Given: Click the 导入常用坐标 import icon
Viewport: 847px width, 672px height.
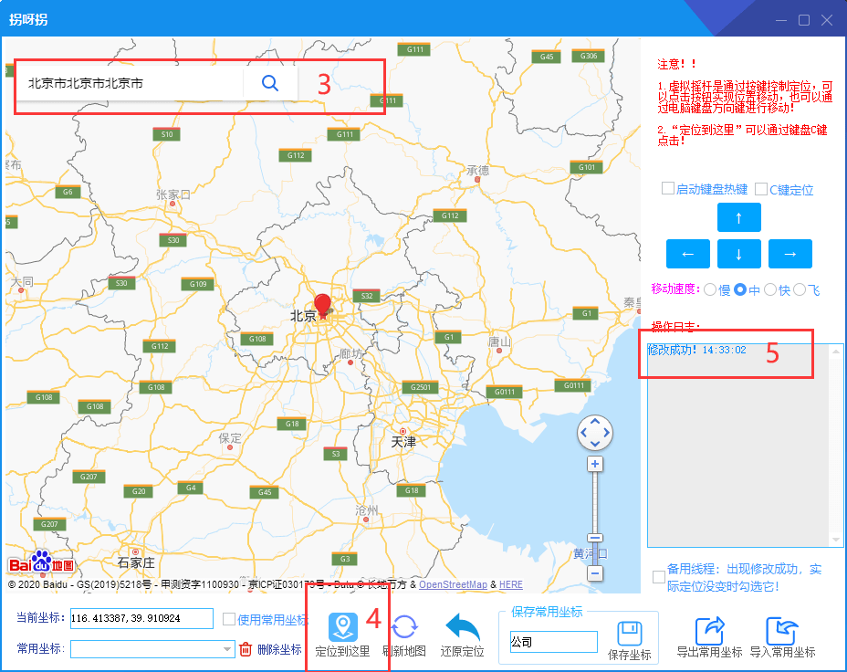Looking at the screenshot, I should (x=782, y=630).
